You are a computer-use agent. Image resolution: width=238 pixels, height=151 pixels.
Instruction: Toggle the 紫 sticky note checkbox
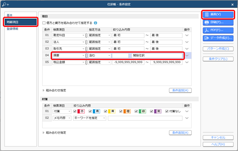151,111
